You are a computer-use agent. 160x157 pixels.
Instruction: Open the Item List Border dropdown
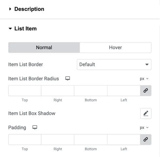coord(114,65)
